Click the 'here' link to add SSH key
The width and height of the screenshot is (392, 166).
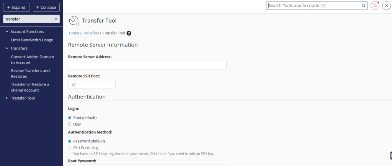click(162, 153)
